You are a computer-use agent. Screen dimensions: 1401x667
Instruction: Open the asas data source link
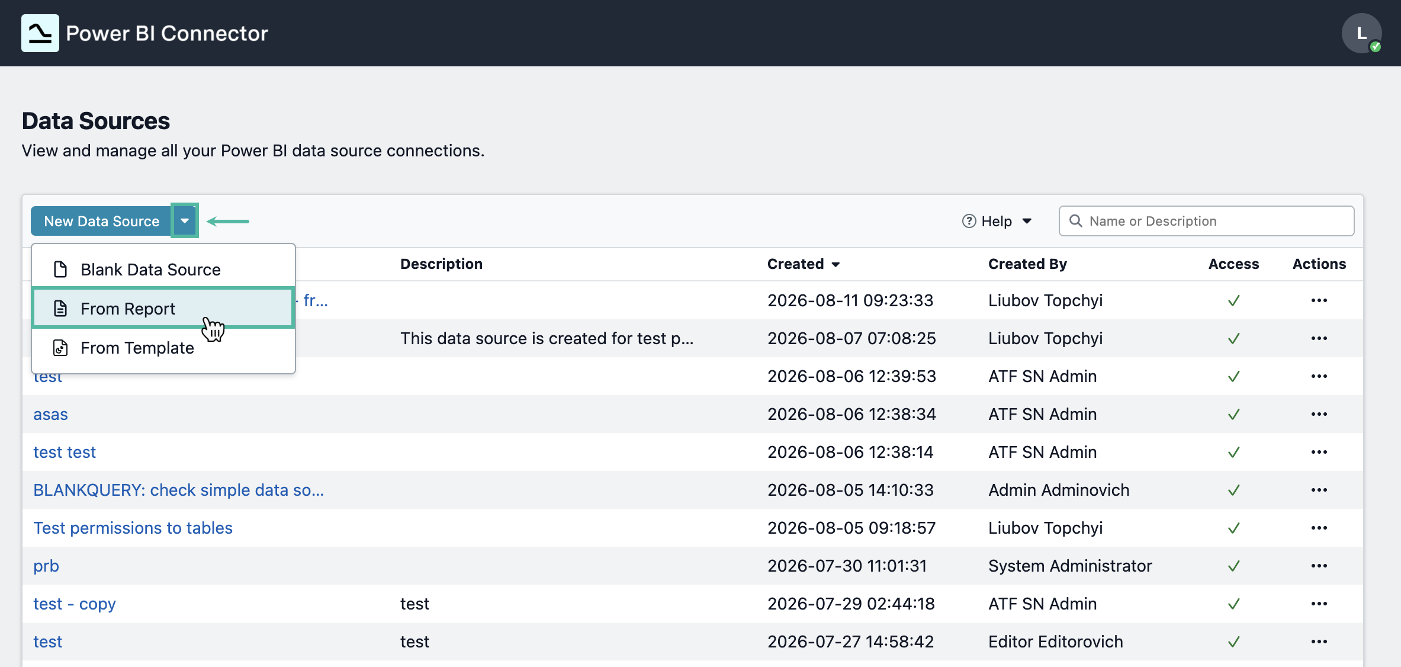pos(50,414)
